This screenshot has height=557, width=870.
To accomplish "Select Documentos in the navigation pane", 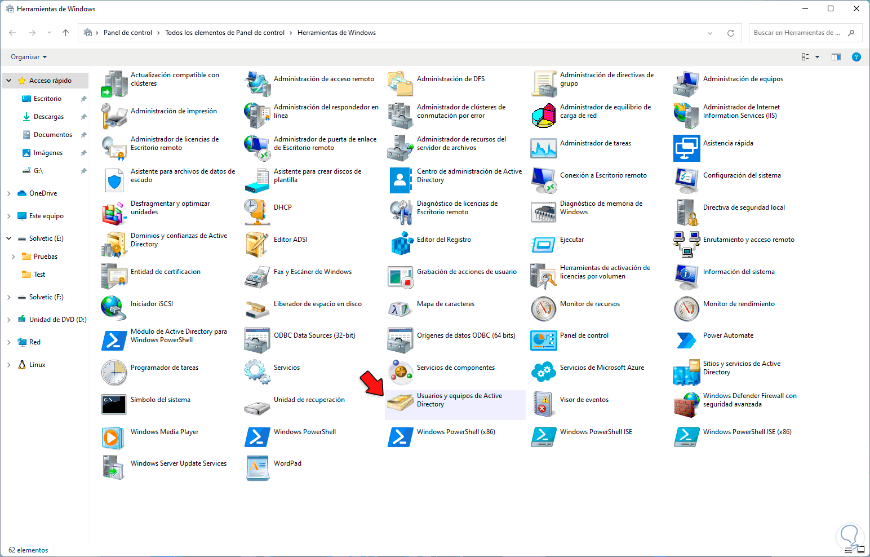I will tap(53, 135).
